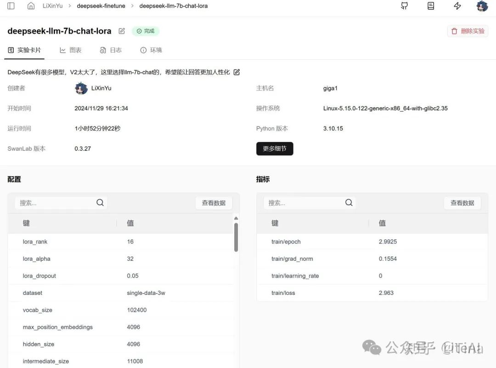This screenshot has width=496, height=368.
Task: Open user avatar menu in header
Action: (482, 6)
